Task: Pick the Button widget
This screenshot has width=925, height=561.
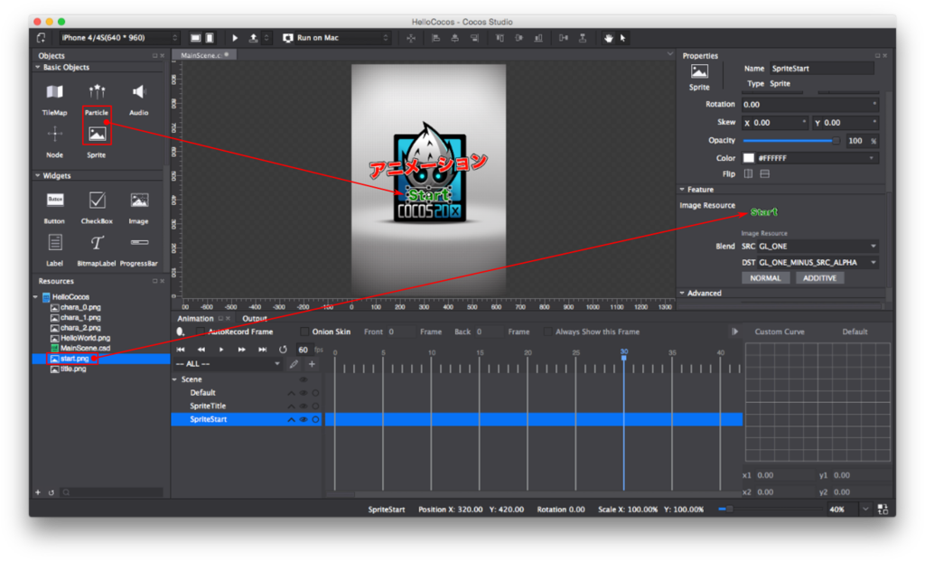Action: click(54, 207)
